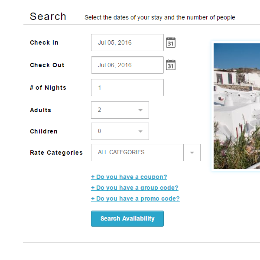260x260 pixels.
Task: Open the Check In calendar icon
Action: pyautogui.click(x=171, y=42)
